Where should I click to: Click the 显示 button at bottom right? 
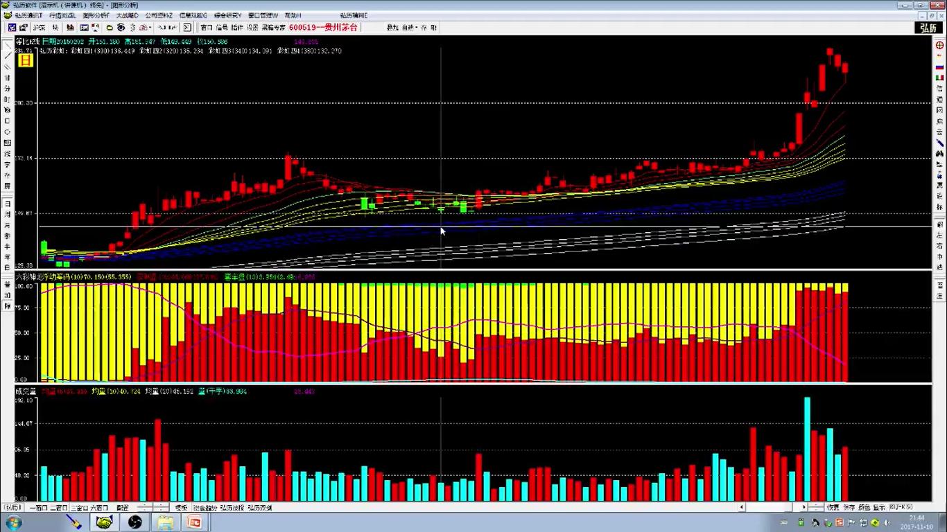tap(879, 508)
